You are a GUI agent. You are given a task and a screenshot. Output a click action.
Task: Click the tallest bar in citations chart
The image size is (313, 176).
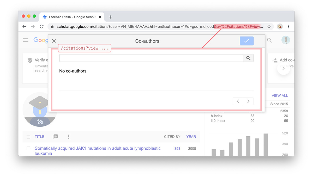266,145
